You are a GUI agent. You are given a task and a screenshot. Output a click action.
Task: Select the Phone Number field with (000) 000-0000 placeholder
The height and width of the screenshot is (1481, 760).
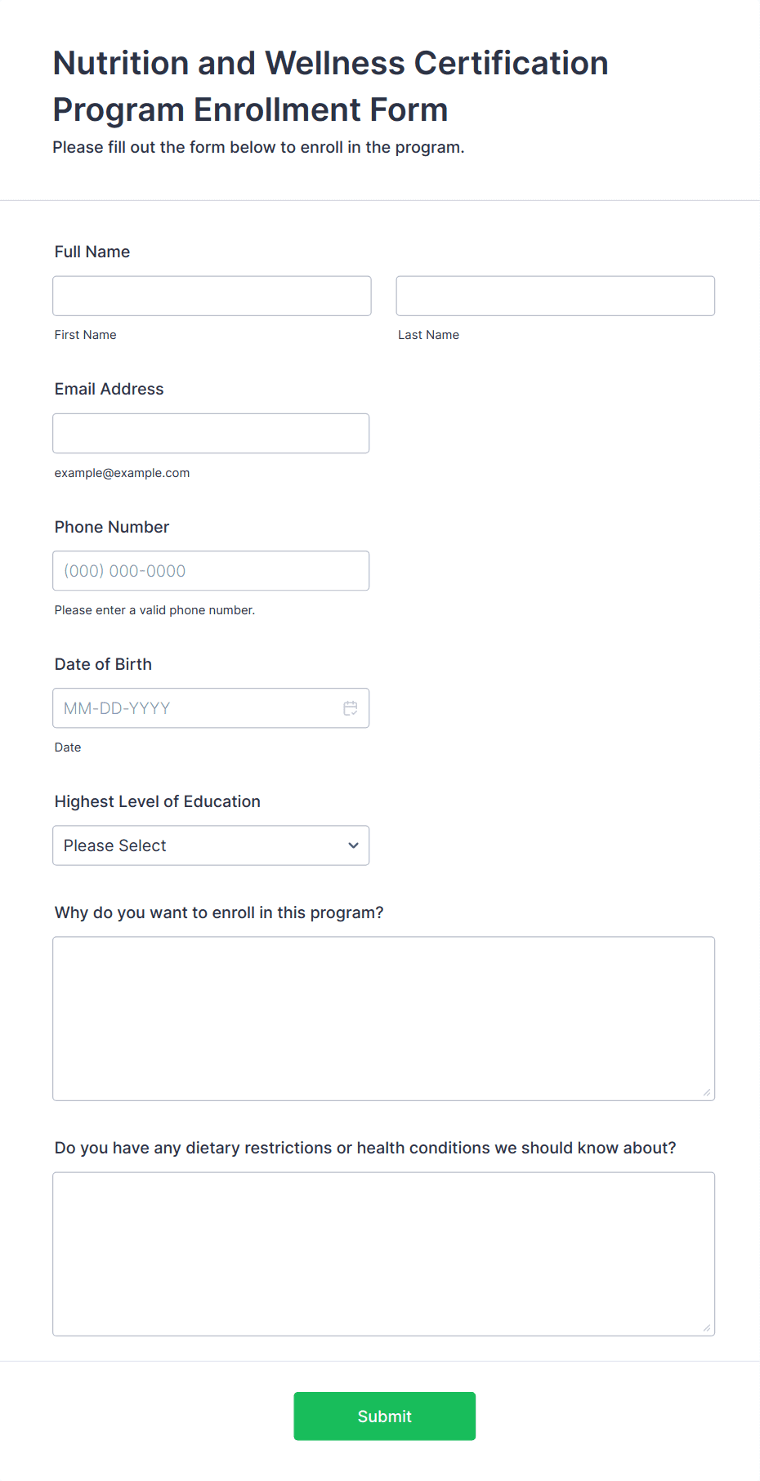point(211,571)
